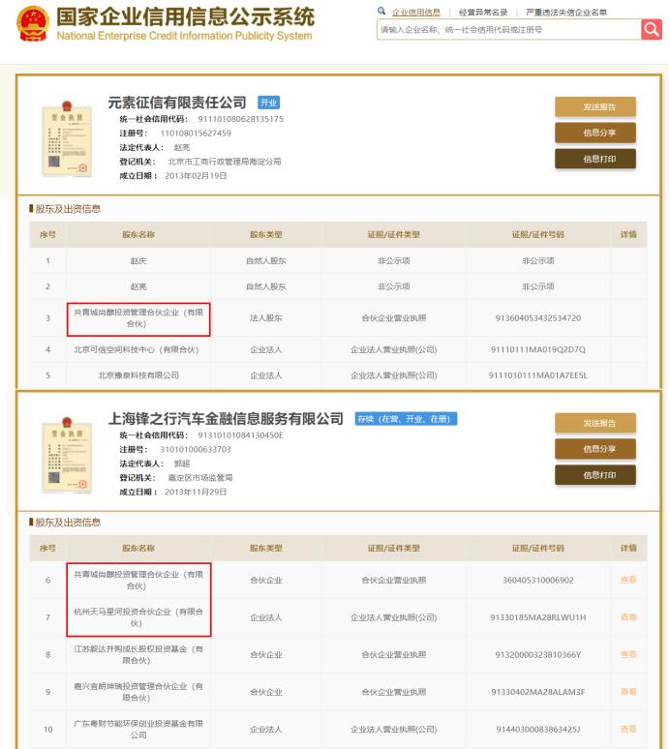Click registration authority 嘉定区市场监管局
670x749 pixels.
(x=200, y=478)
